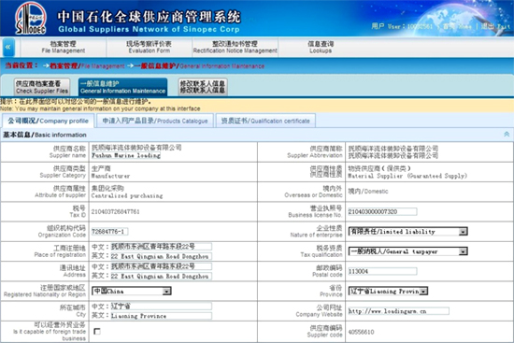This screenshot has height=343, width=514.
Task: Switch to Products Catalogue tab
Action: (155, 121)
